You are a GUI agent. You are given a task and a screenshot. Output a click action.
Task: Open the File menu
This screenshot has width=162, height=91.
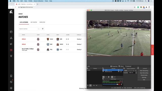coord(18,1)
